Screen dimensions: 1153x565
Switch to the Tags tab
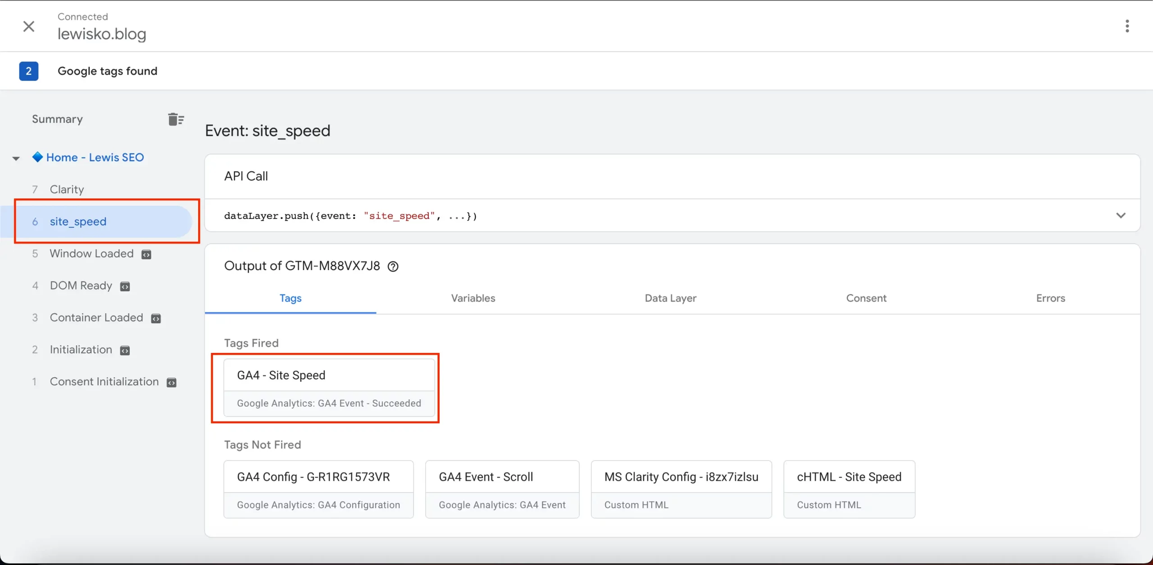click(291, 298)
